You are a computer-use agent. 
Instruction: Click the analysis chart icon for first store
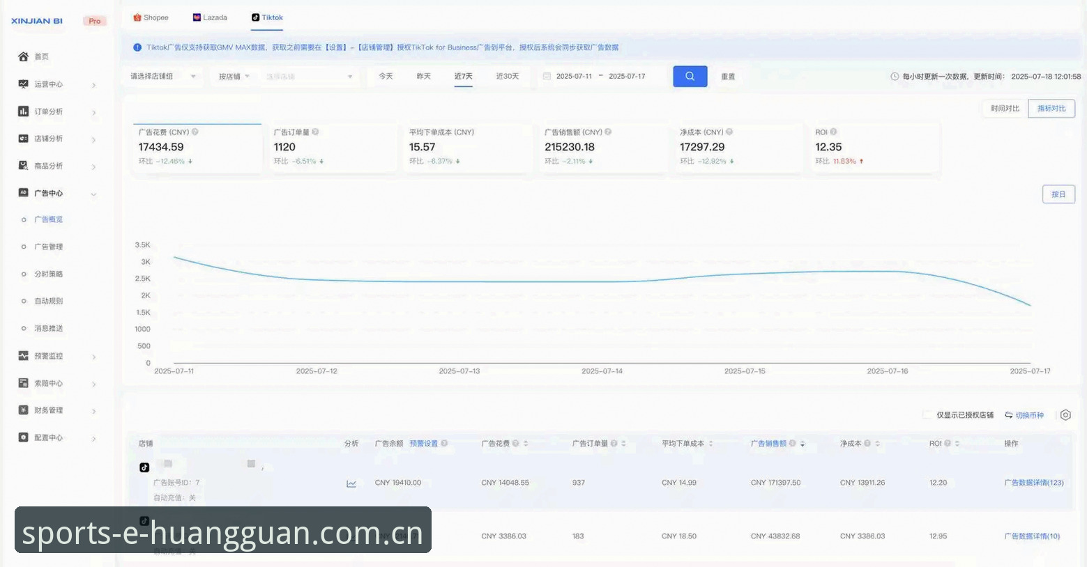tap(351, 483)
